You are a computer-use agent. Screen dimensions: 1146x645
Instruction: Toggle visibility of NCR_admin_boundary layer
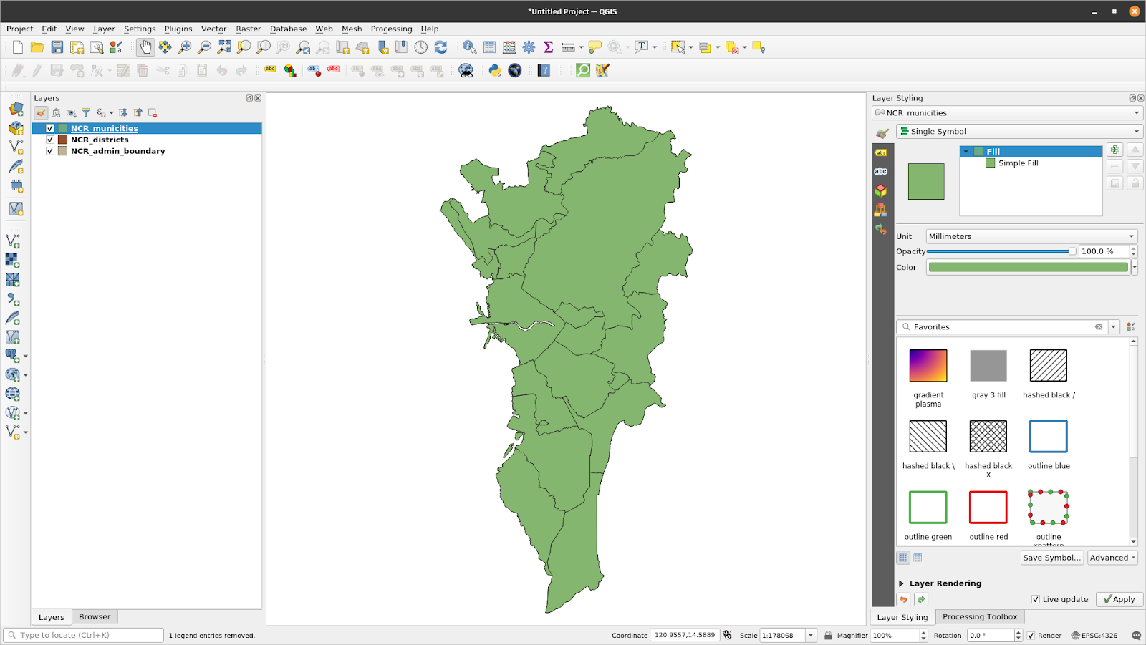click(49, 151)
